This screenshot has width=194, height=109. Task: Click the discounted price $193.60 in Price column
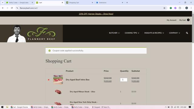coord(108,81)
